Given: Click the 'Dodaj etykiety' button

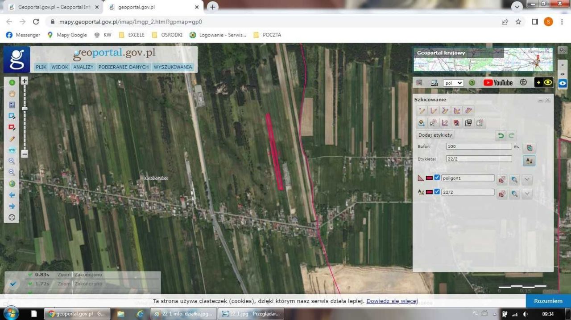Looking at the screenshot, I should [435, 135].
